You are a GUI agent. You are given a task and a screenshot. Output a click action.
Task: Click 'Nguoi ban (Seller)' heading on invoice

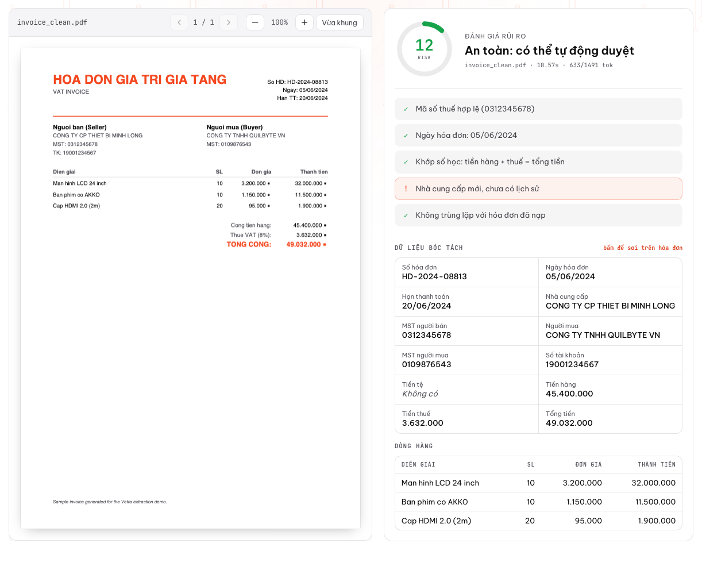80,127
